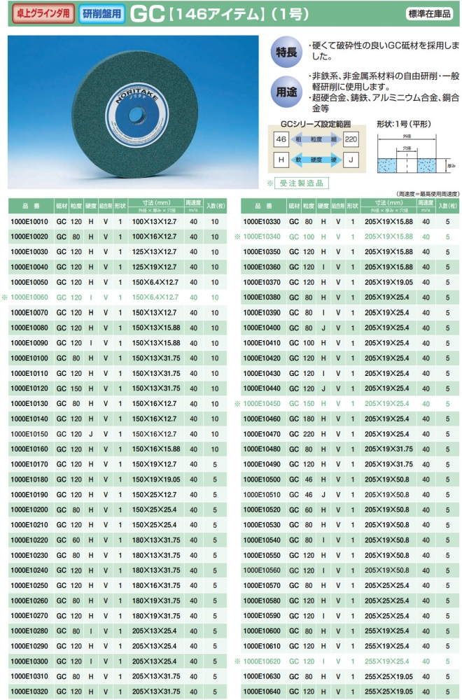Click the green grinding wheel photo
The height and width of the screenshot is (700, 462).
pyautogui.click(x=133, y=112)
